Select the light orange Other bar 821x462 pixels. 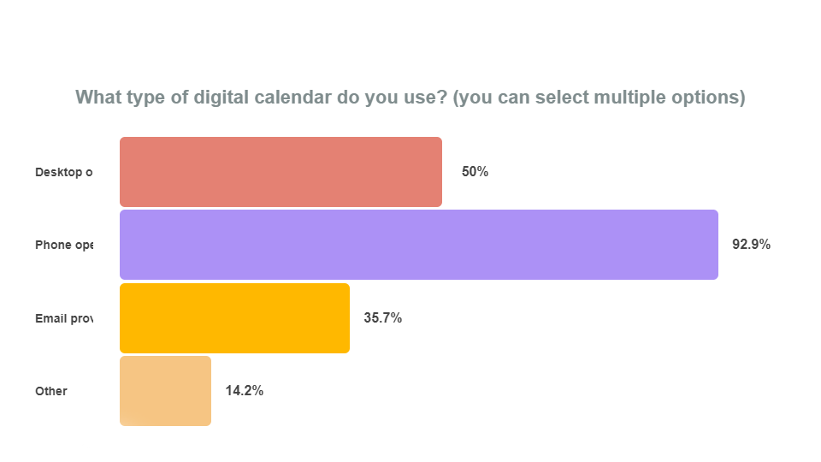[165, 391]
